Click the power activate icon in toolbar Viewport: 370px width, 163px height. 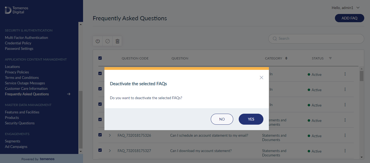(98, 41)
